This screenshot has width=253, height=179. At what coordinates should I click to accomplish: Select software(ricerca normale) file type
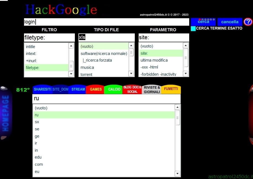tap(104, 53)
